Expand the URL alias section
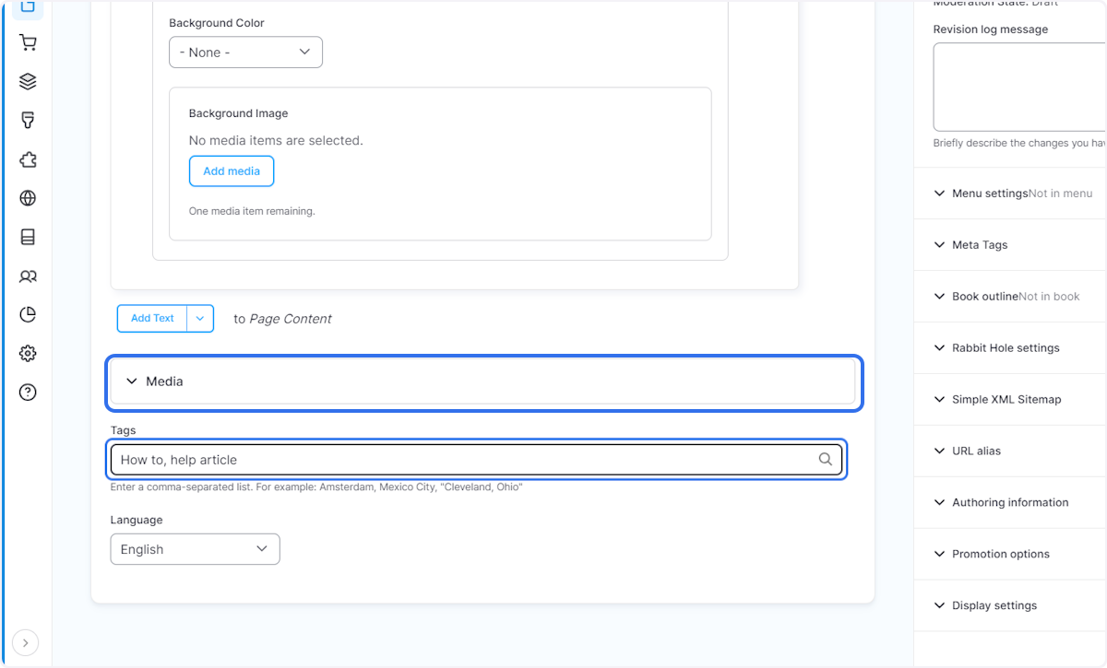The height and width of the screenshot is (668, 1107). point(978,451)
